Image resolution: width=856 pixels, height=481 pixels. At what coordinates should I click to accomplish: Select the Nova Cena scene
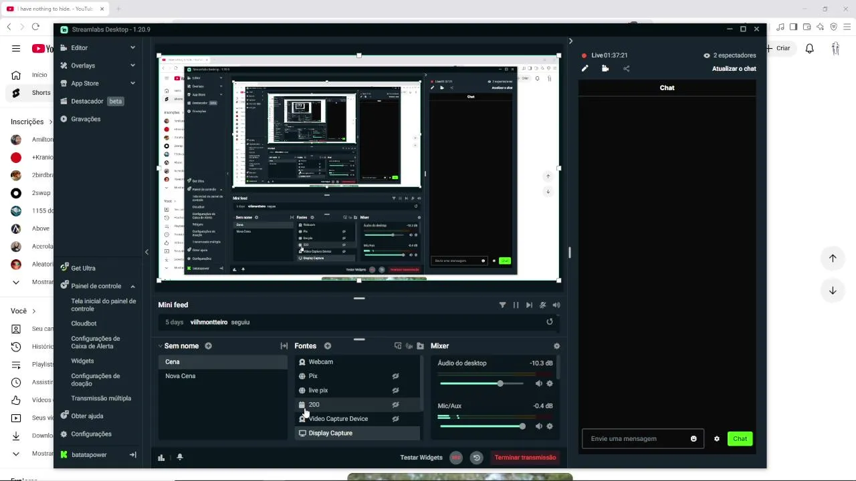(223, 376)
